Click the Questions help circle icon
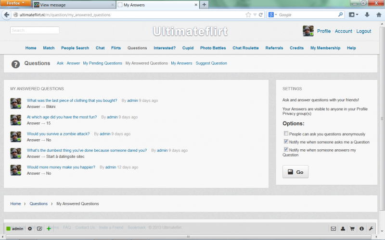 (15, 64)
